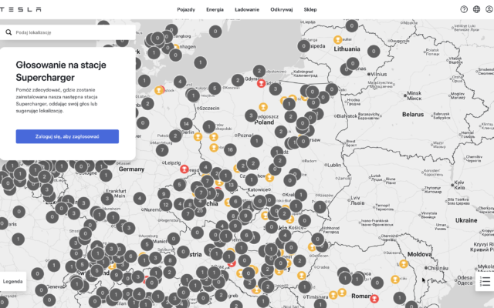Select the cluster marker 16 near Poznań
This screenshot has height=308, width=494.
[230, 149]
